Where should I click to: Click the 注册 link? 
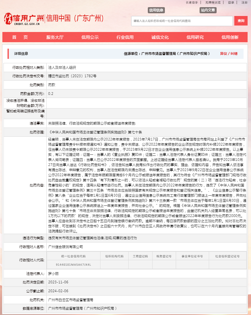point(245,2)
